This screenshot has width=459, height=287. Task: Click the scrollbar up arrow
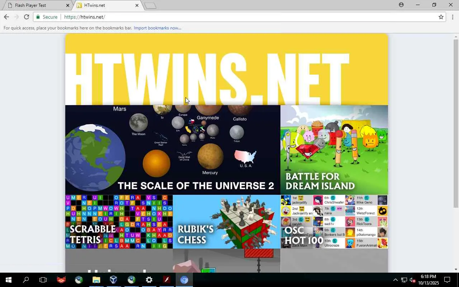pyautogui.click(x=456, y=36)
